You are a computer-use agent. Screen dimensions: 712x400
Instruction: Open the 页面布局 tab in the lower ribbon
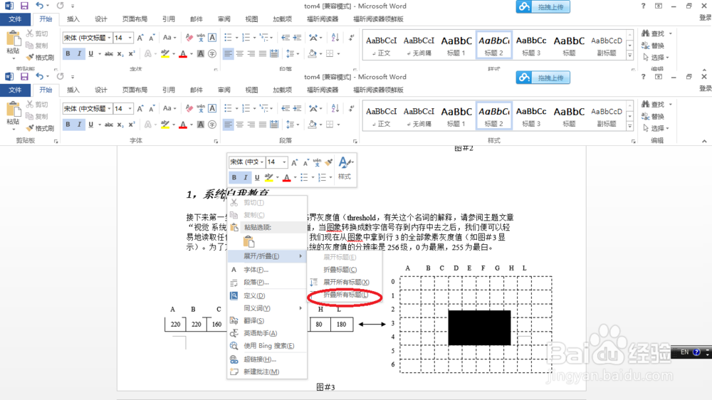tap(135, 90)
